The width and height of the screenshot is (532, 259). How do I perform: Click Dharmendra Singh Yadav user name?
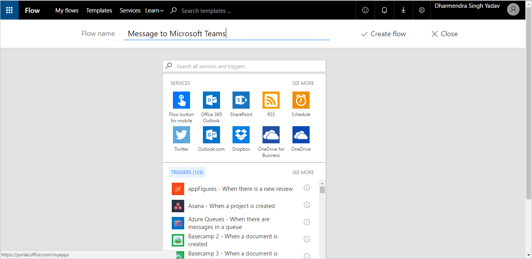(x=467, y=6)
